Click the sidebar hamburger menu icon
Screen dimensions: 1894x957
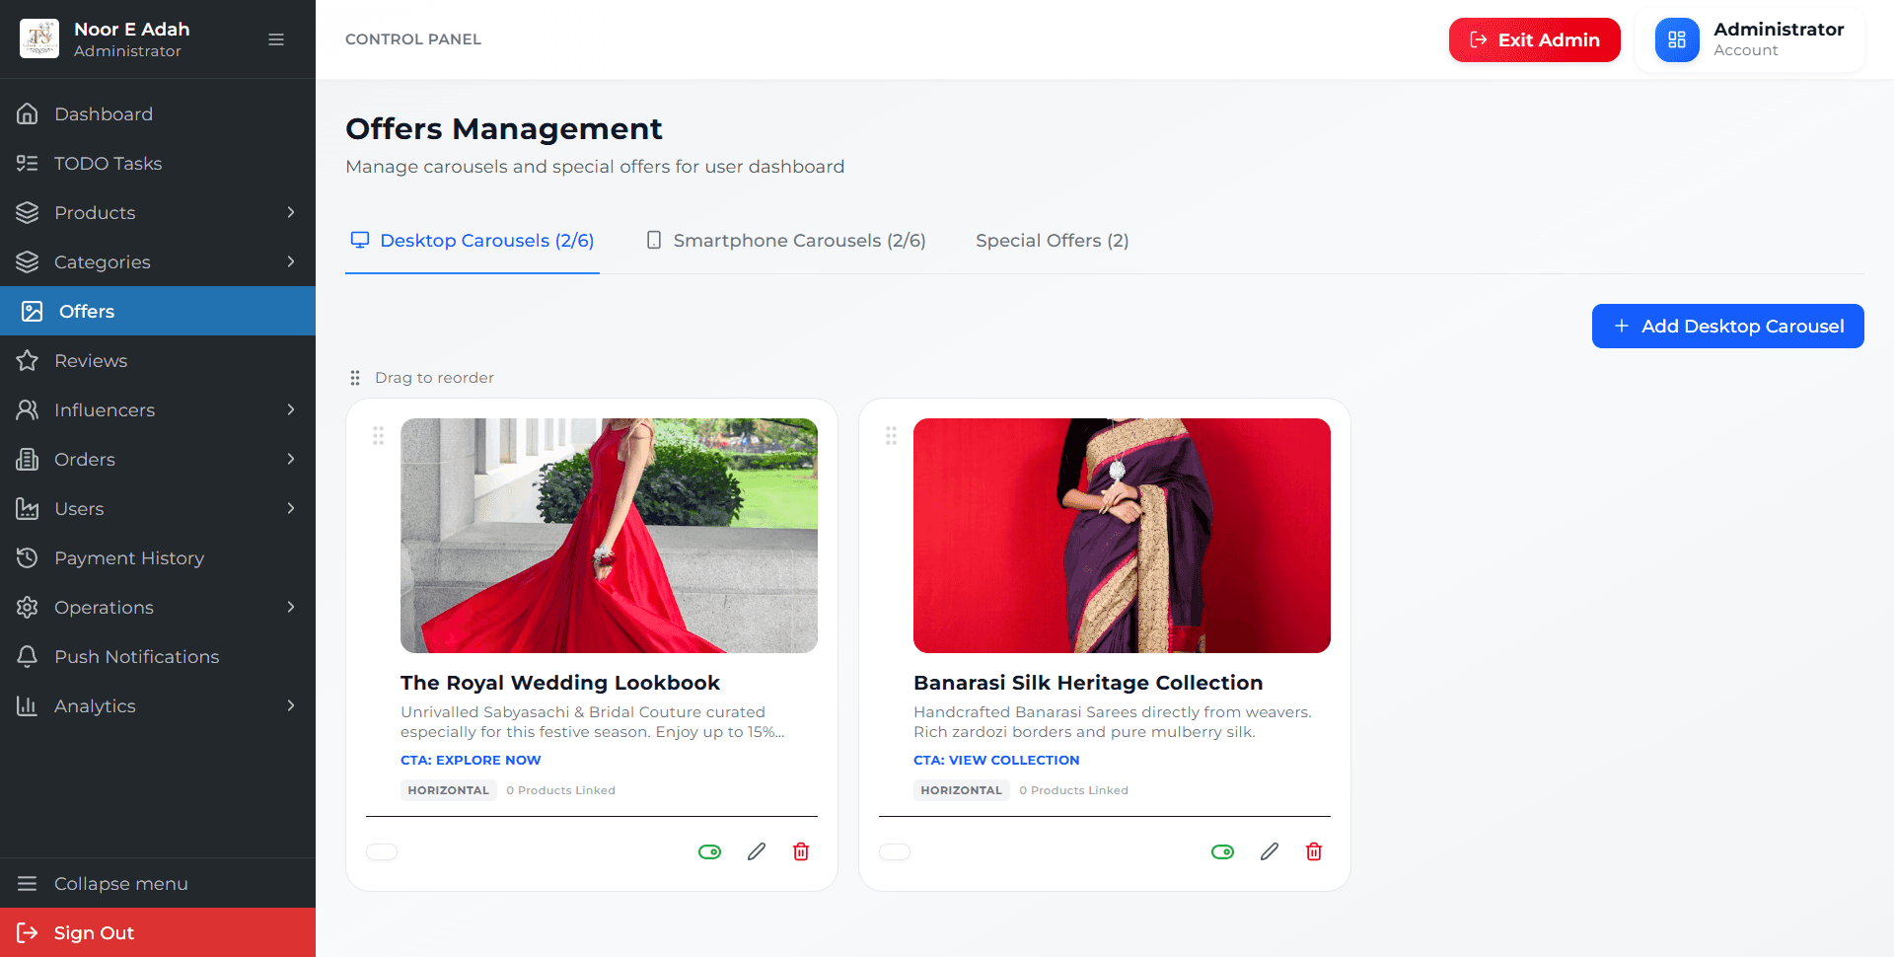(x=276, y=39)
